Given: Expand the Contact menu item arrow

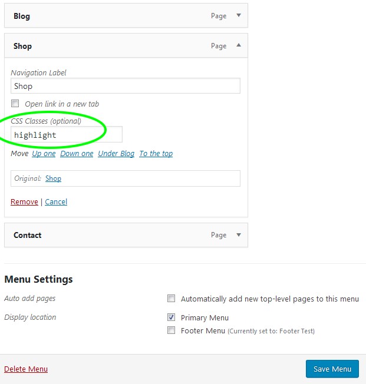Looking at the screenshot, I should (x=239, y=235).
